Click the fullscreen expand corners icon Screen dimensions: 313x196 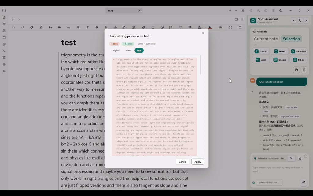point(230,27)
